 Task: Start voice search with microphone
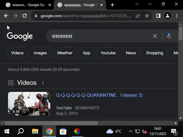169,36
